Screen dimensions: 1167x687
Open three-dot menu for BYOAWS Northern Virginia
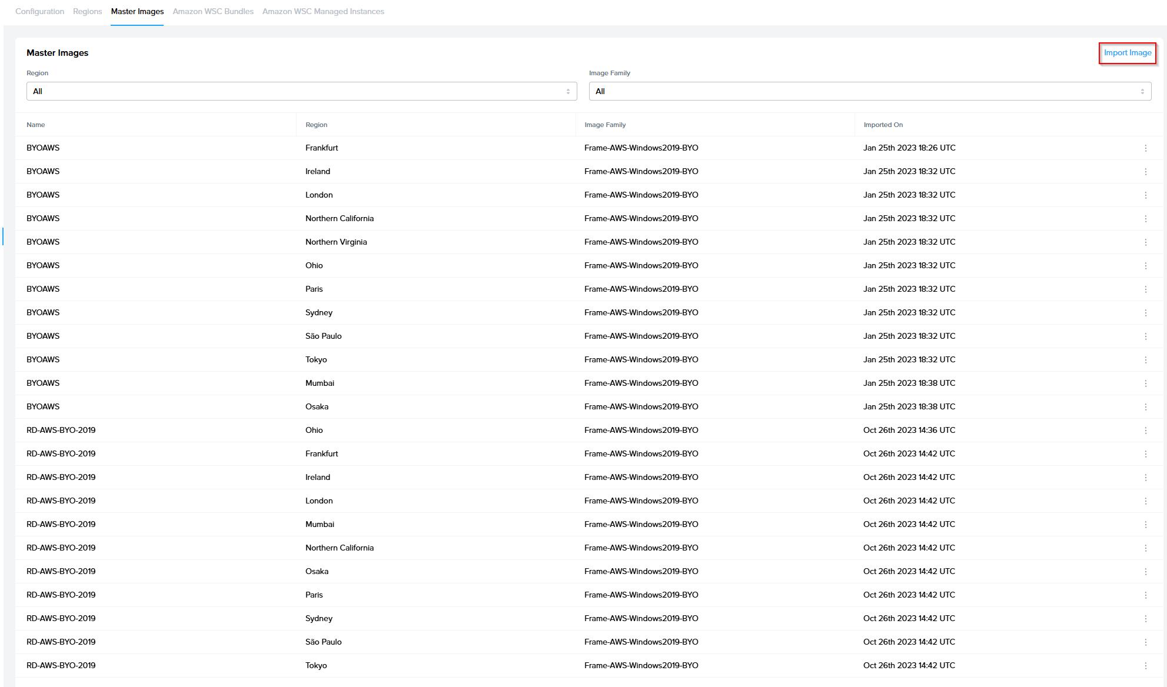(x=1145, y=242)
